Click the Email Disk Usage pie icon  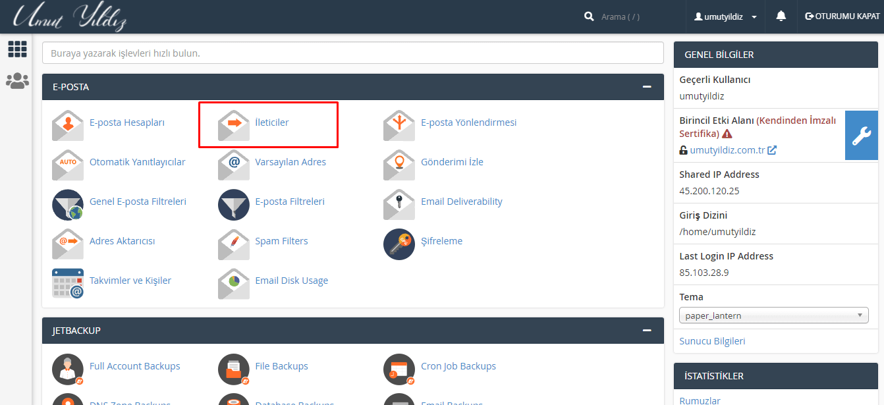pyautogui.click(x=234, y=283)
